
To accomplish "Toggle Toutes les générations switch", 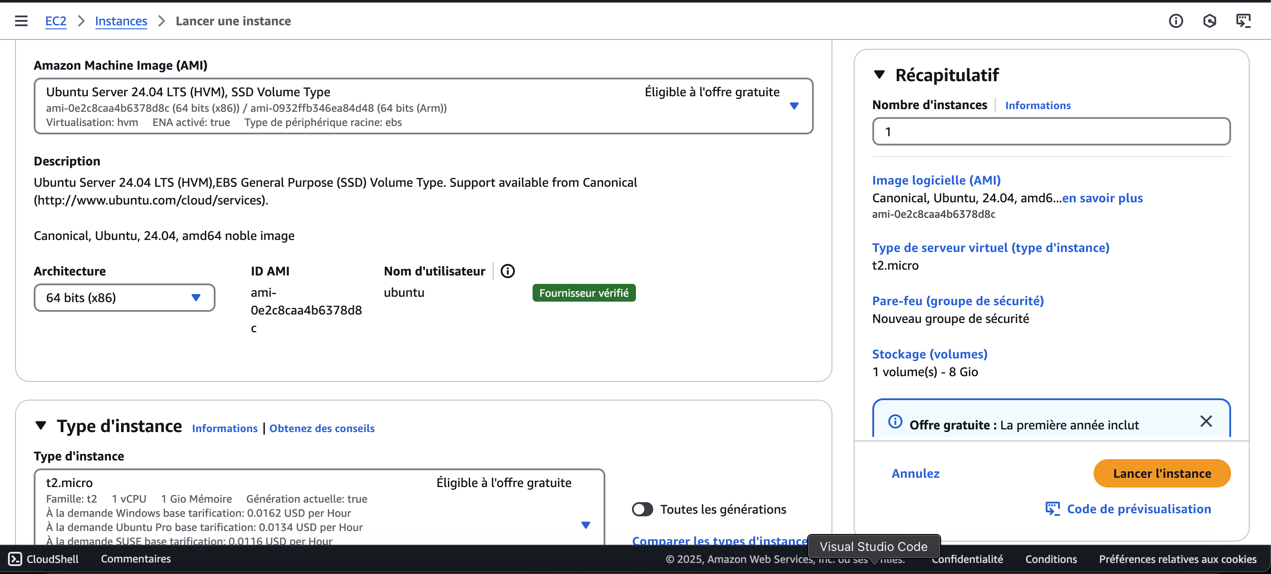I will click(643, 509).
